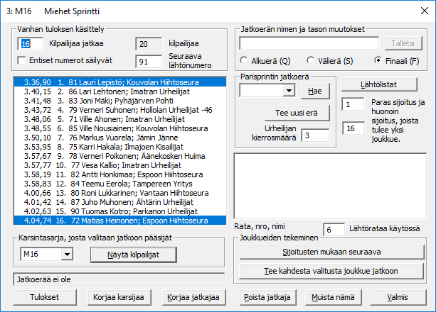Click the Valmis button

(x=399, y=296)
